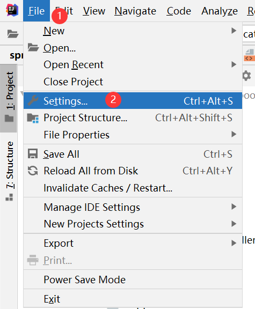Expand the New submenu arrow
The width and height of the screenshot is (255, 309).
click(x=234, y=31)
